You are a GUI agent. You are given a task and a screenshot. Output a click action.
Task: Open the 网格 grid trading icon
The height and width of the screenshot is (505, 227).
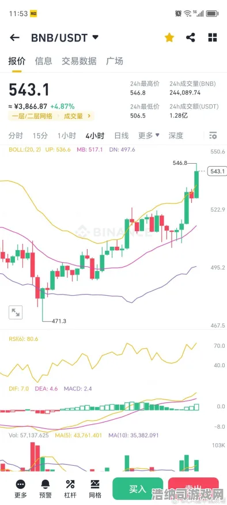(95, 484)
